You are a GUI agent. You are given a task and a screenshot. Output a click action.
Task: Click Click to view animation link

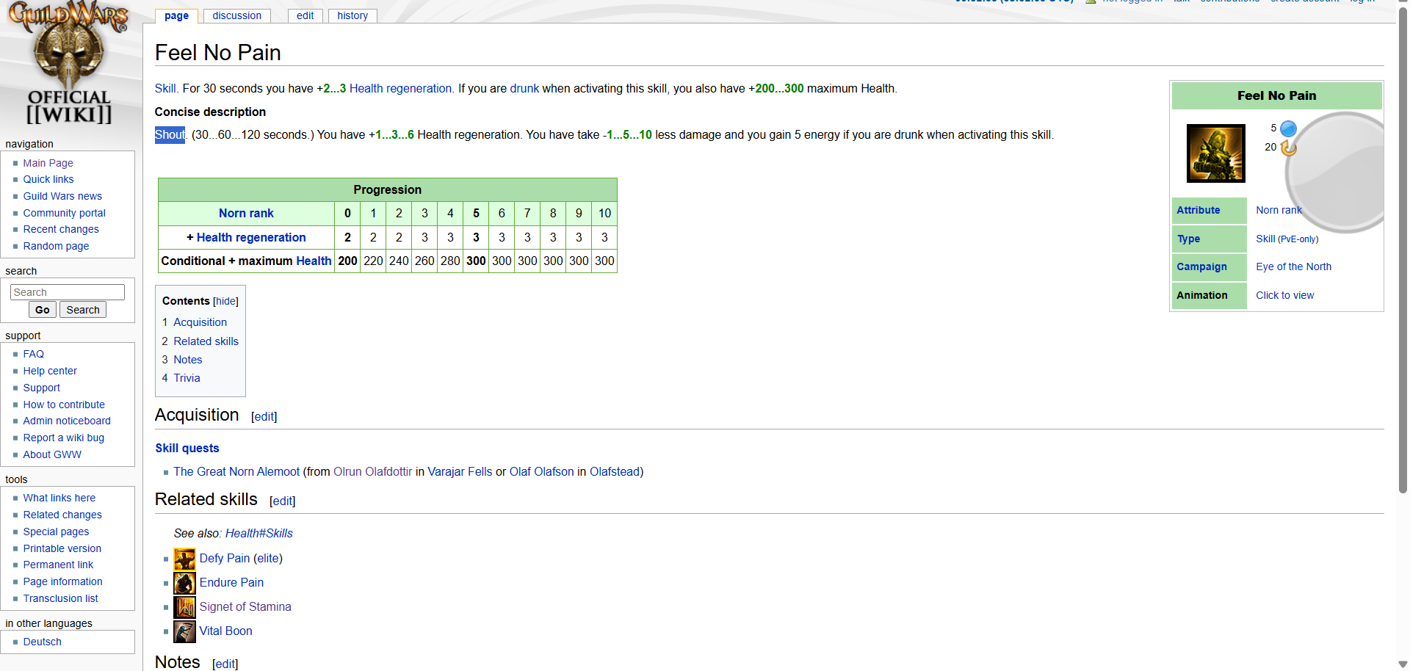(x=1284, y=295)
